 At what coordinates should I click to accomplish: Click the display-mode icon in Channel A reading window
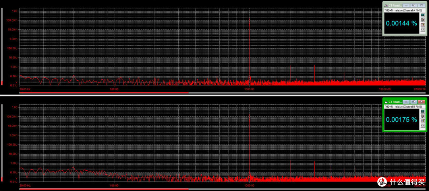[x=423, y=15]
